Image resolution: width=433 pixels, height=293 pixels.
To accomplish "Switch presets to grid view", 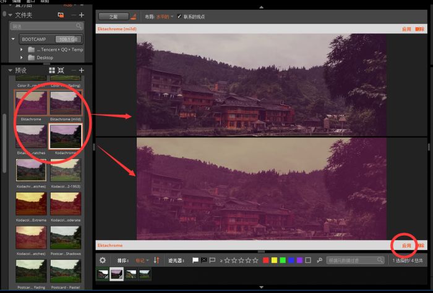I will click(52, 70).
